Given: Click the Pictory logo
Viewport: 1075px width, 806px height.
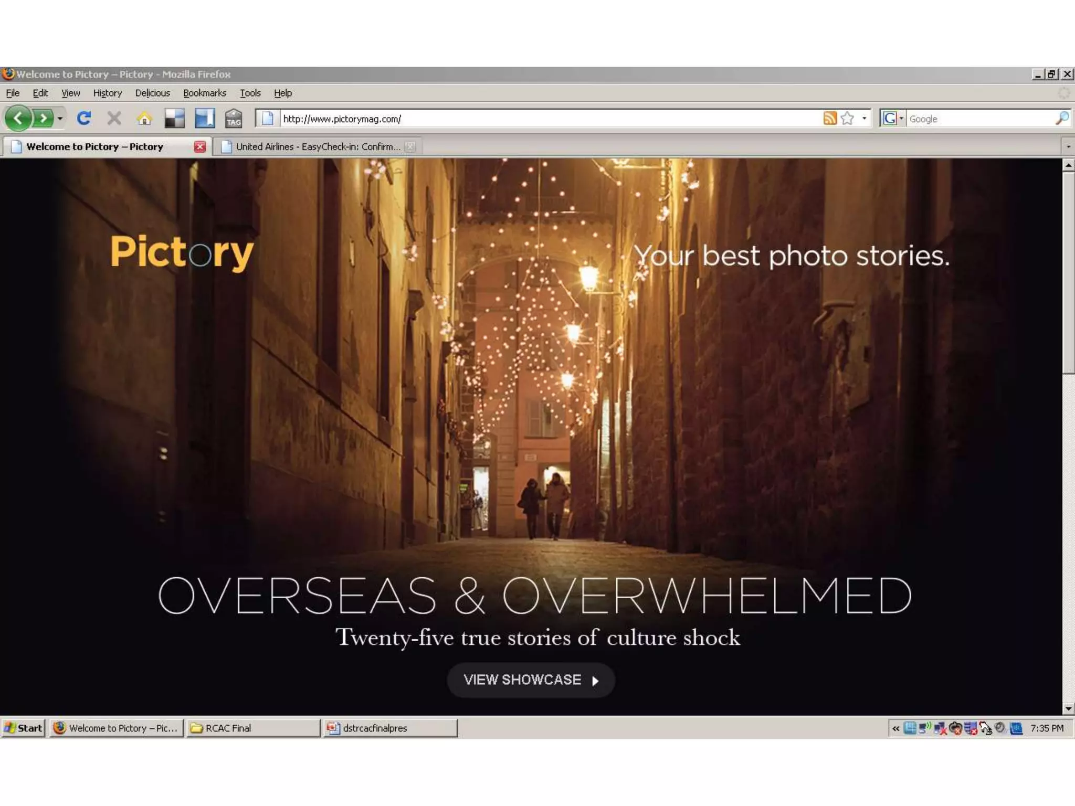Looking at the screenshot, I should pos(182,252).
